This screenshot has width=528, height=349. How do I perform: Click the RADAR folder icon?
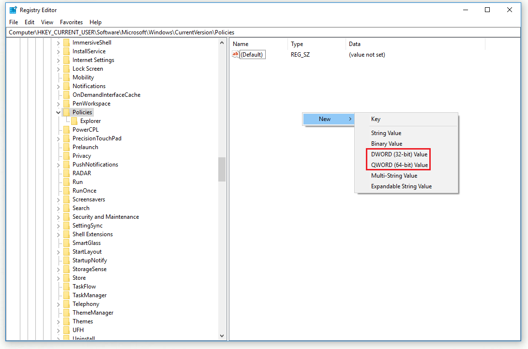[x=66, y=173]
